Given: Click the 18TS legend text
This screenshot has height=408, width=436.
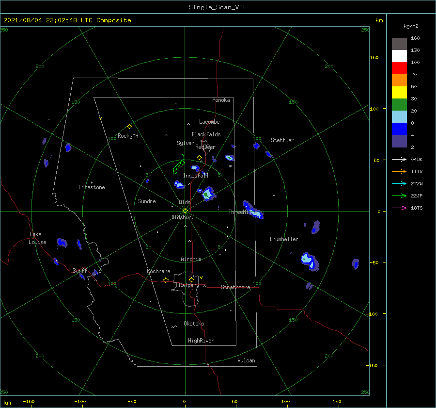Looking at the screenshot, I should pyautogui.click(x=417, y=208).
